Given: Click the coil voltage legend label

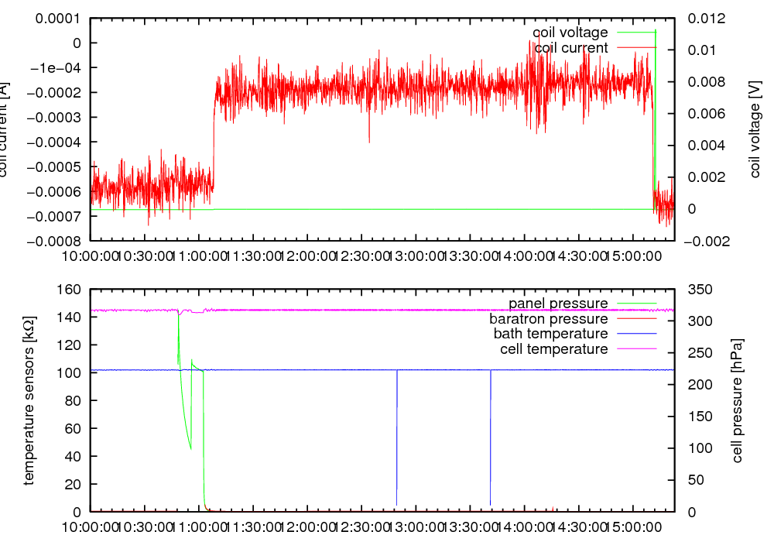Looking at the screenshot, I should click(x=570, y=33).
